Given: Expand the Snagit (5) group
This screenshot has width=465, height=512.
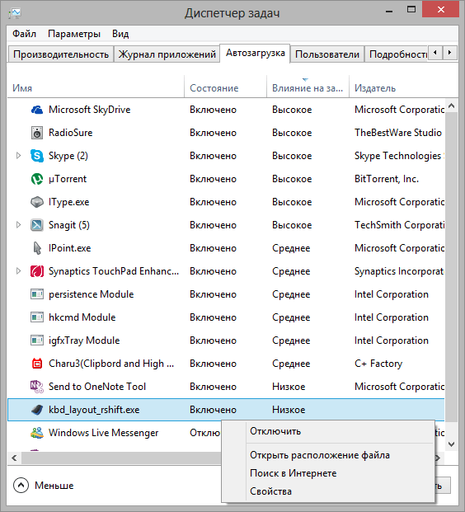Looking at the screenshot, I should [x=19, y=225].
